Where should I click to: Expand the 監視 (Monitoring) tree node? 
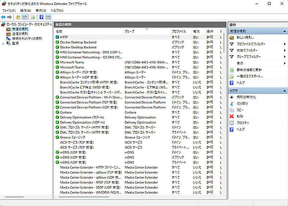3,43
